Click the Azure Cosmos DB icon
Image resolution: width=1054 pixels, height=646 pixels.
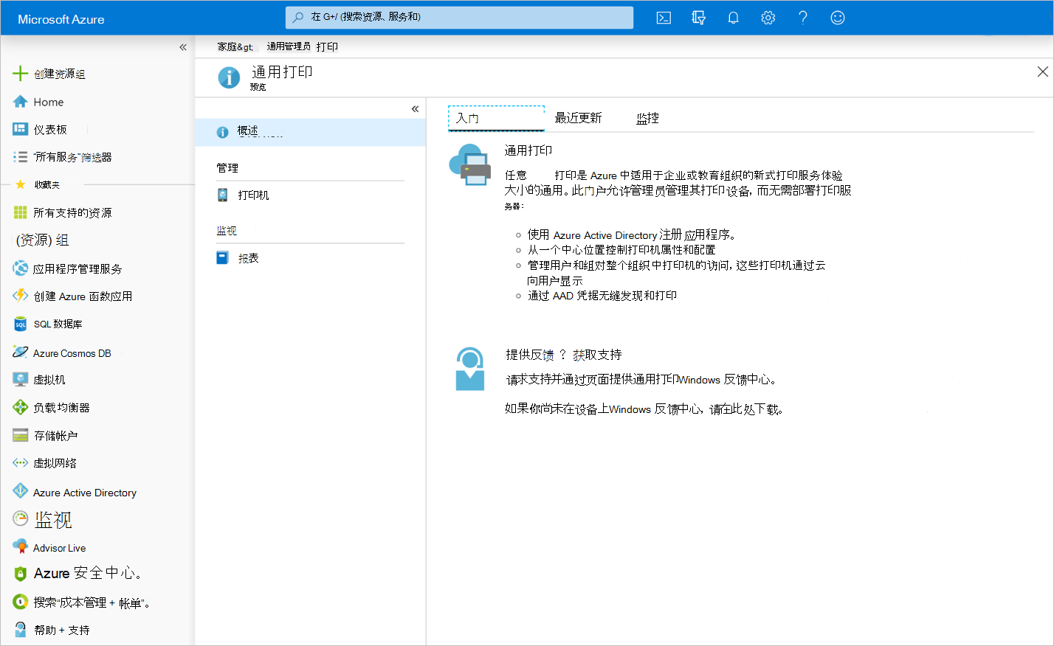[x=21, y=352]
